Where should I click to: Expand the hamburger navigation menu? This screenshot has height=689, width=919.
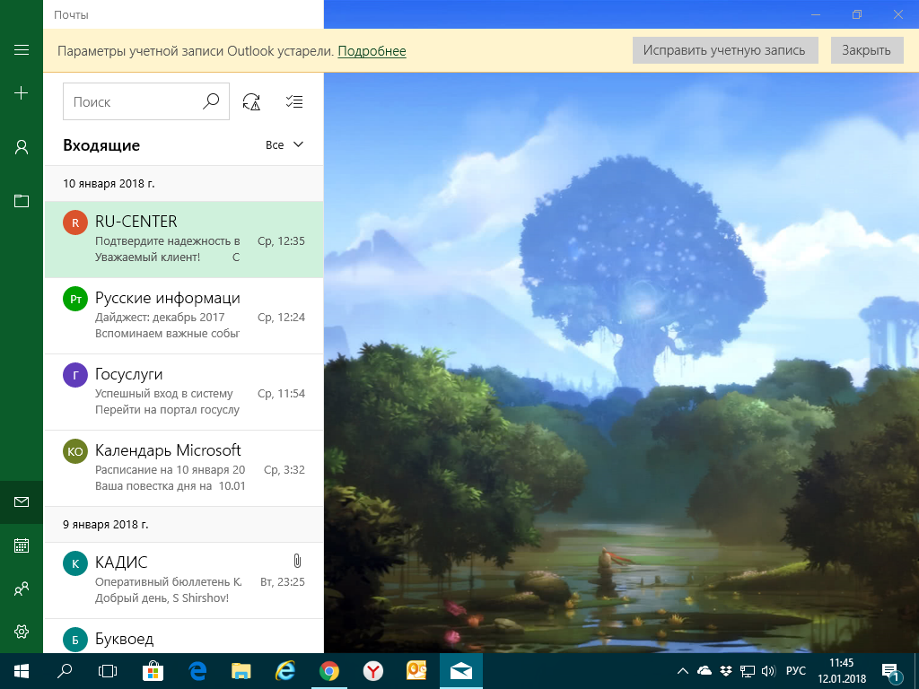pos(22,50)
